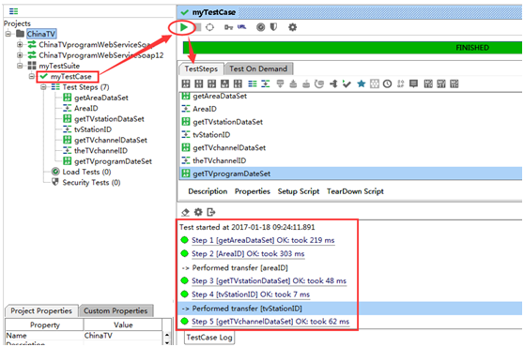Open test case options gear at top
The image size is (524, 347).
click(292, 27)
